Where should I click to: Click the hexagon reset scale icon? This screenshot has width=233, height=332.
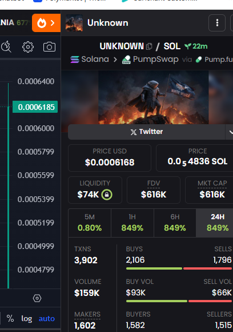pyautogui.click(x=37, y=298)
